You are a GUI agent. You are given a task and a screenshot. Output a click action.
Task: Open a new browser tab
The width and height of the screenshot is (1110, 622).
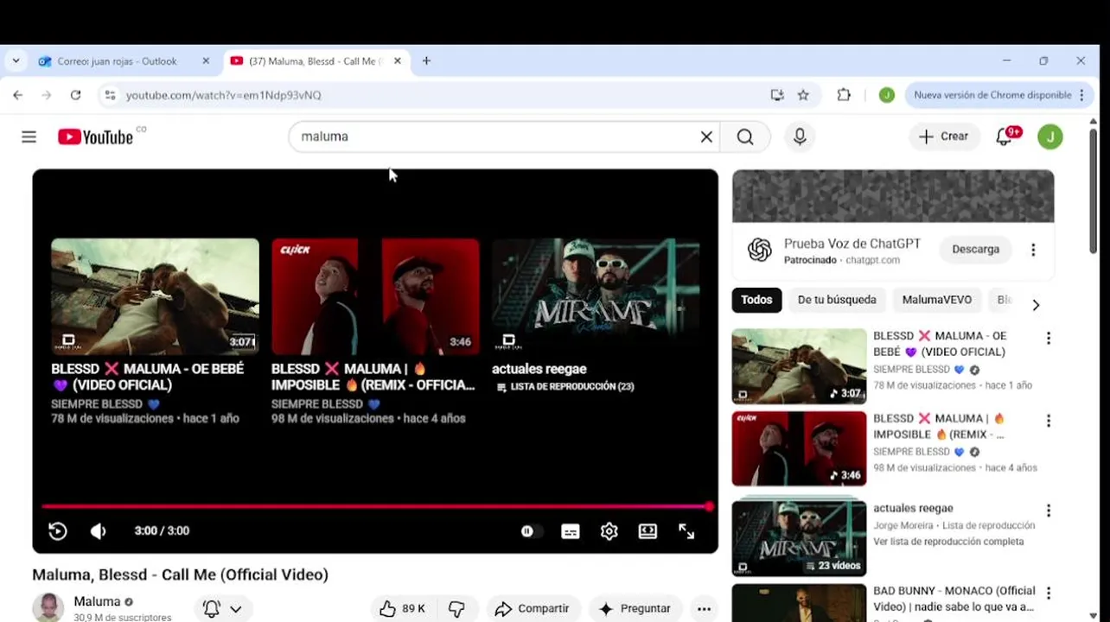426,61
